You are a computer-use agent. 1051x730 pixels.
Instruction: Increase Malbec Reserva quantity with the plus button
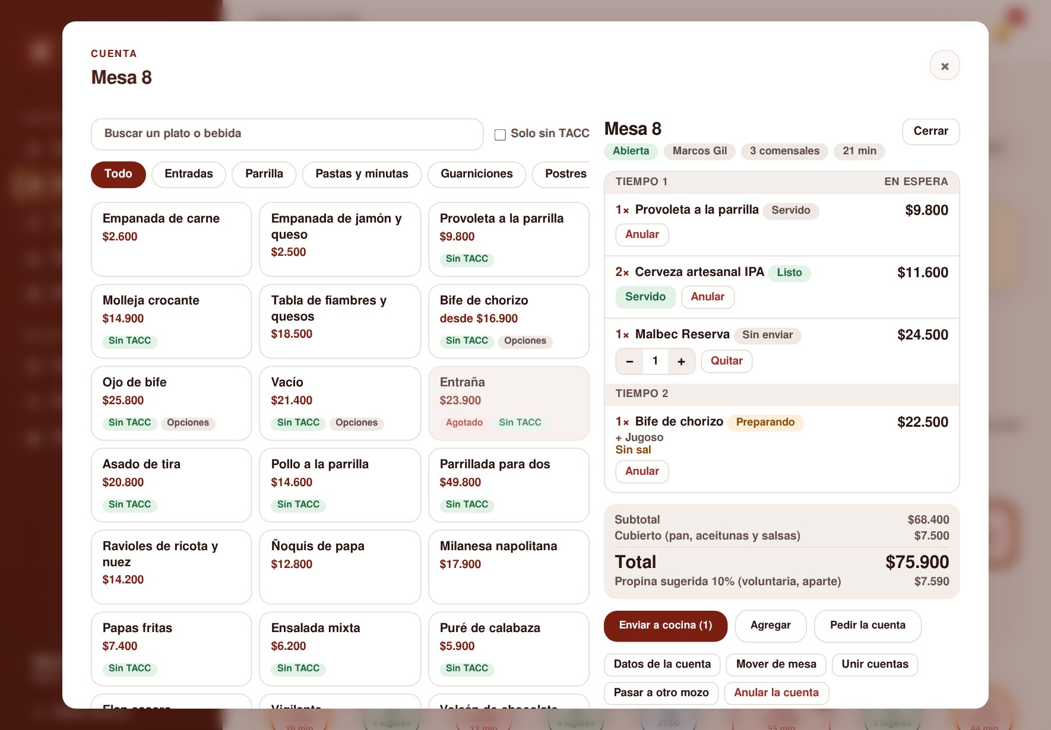(x=681, y=361)
